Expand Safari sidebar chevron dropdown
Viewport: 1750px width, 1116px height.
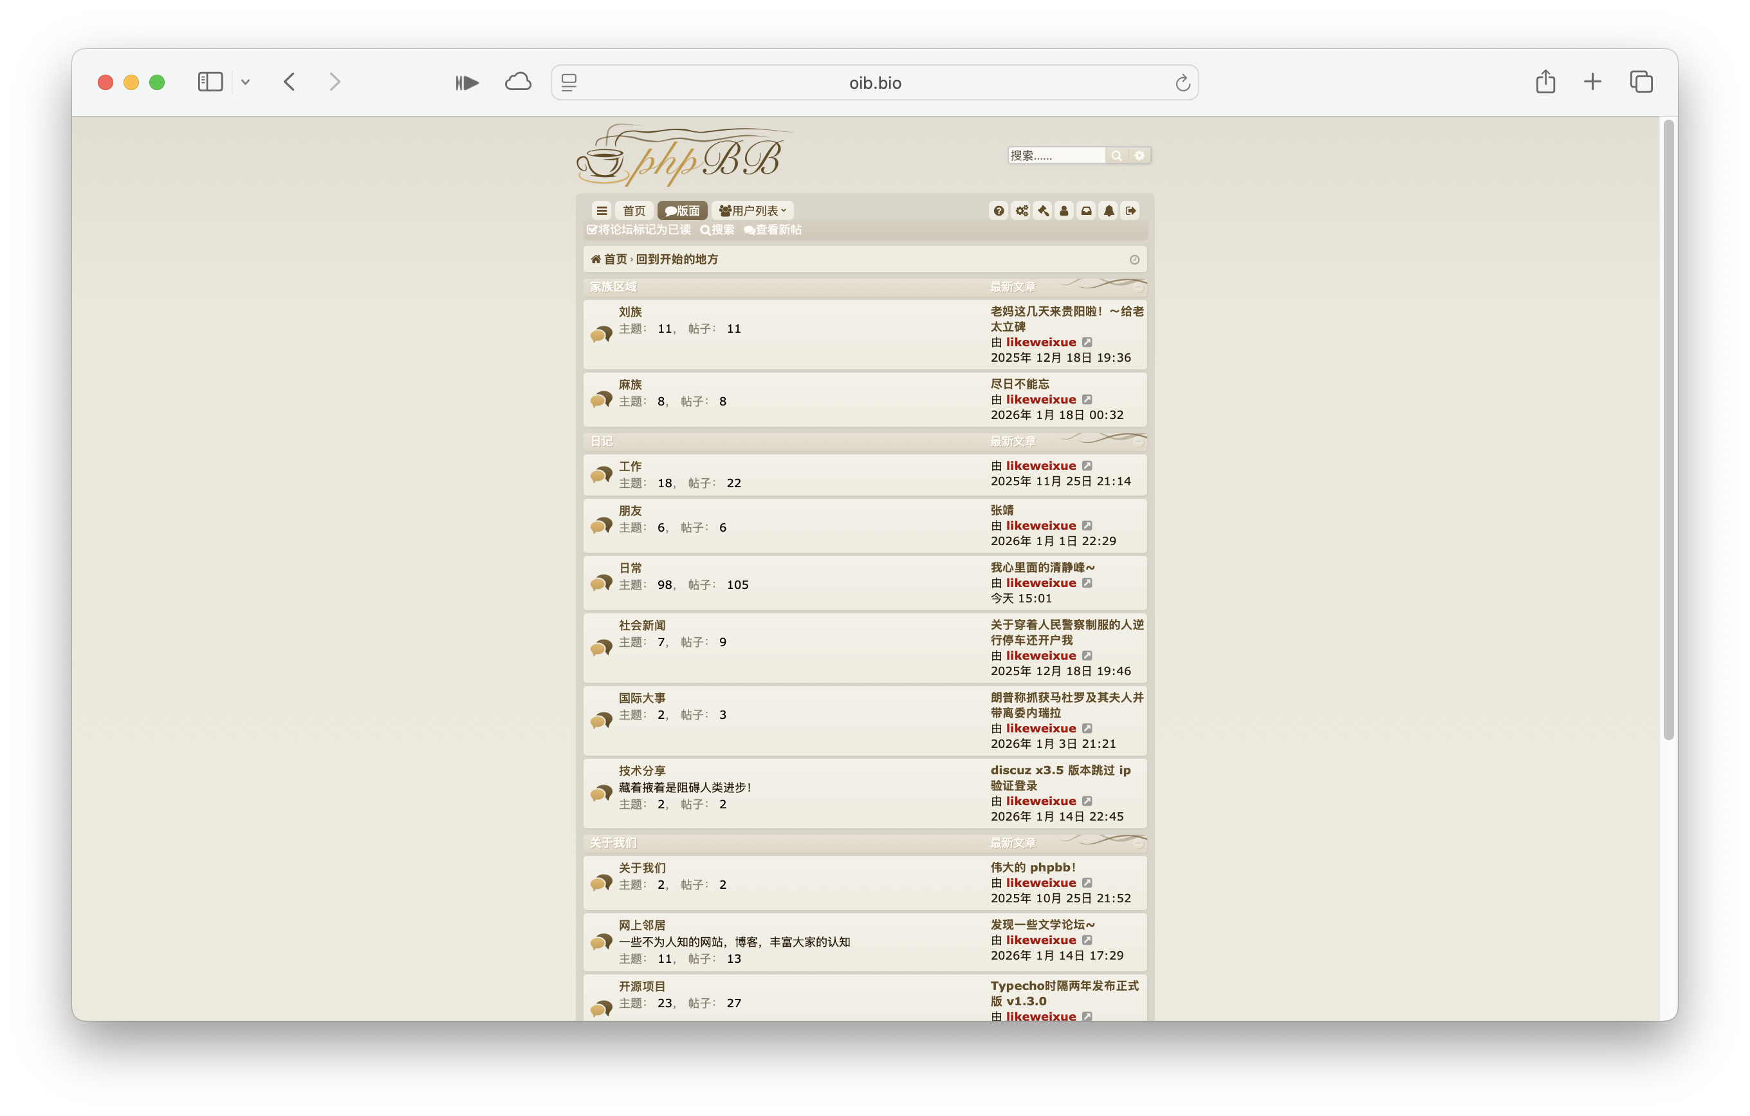246,82
